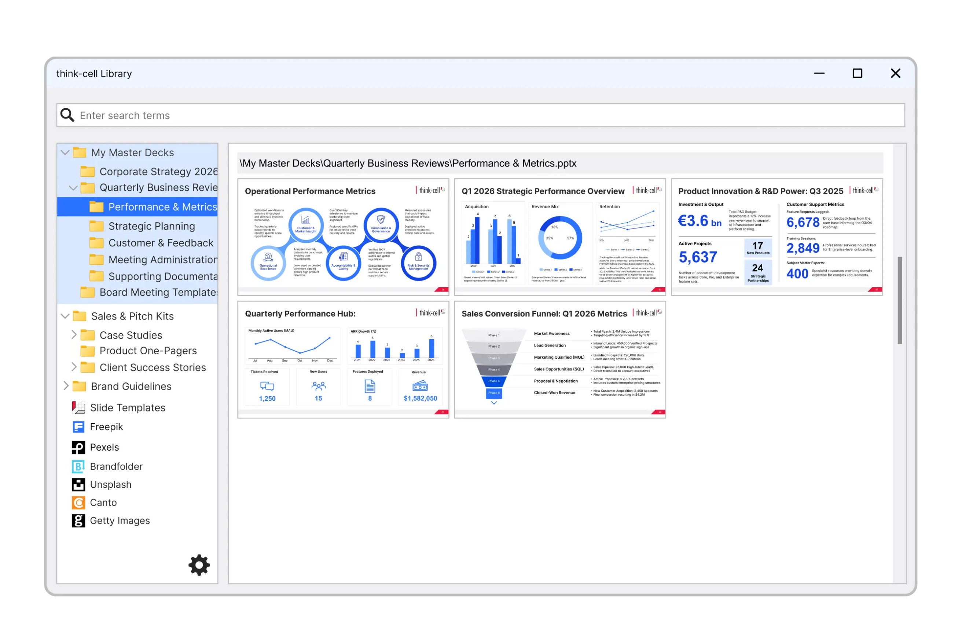
Task: Close the think-cell Library window
Action: [x=896, y=73]
